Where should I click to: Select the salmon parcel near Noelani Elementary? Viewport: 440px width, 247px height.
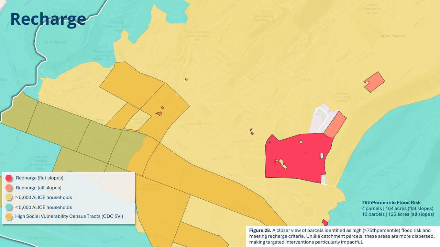coord(335,124)
